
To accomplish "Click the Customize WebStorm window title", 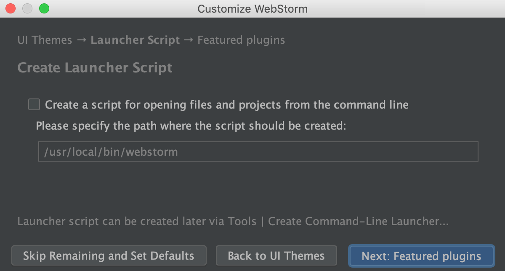I will pyautogui.click(x=252, y=9).
